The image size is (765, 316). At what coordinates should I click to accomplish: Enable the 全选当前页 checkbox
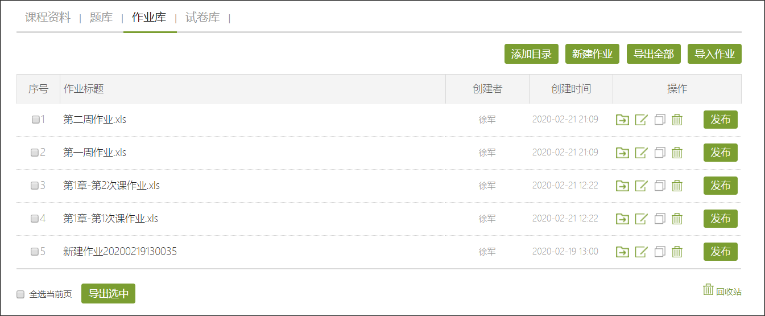20,294
